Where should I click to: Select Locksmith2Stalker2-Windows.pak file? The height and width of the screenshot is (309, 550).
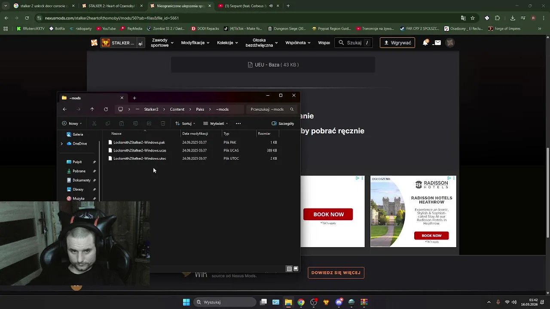[139, 142]
